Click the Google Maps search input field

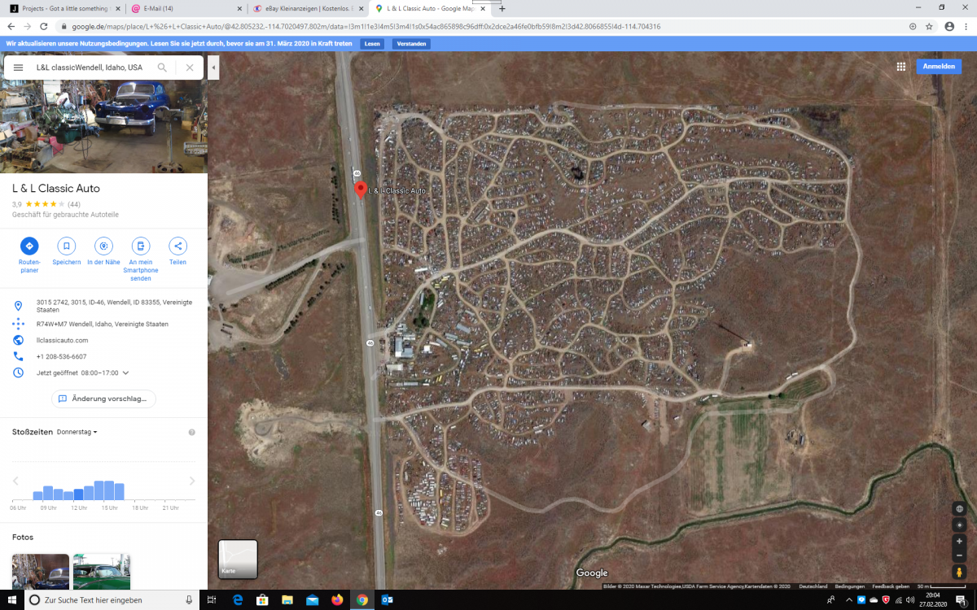click(x=90, y=68)
